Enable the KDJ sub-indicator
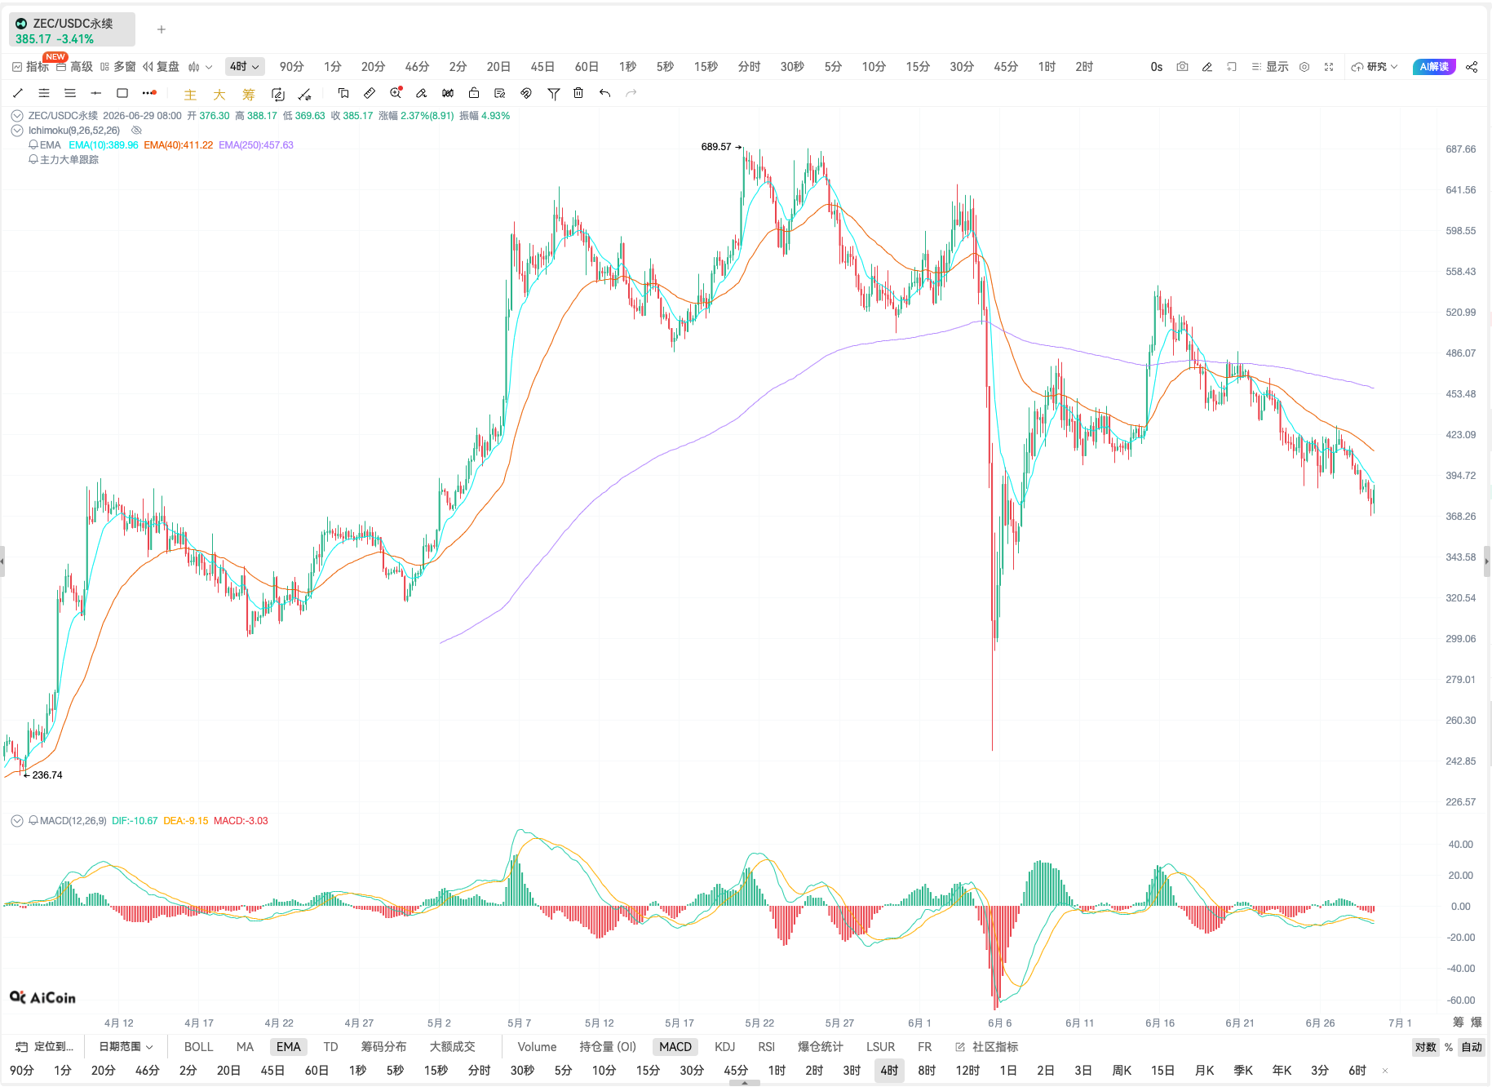Viewport: 1492px width, 1087px height. click(x=724, y=1047)
